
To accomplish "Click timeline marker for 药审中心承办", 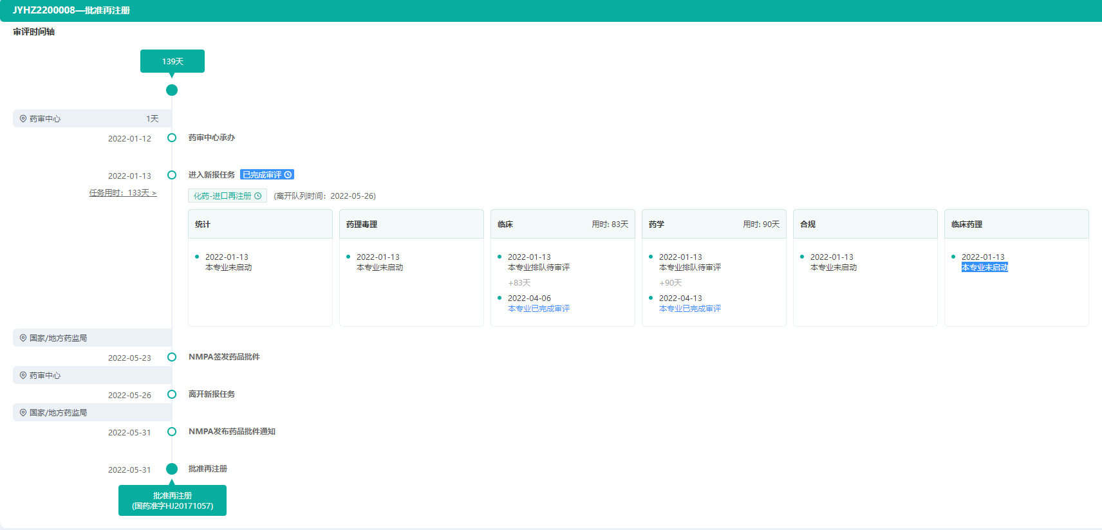I will 172,138.
